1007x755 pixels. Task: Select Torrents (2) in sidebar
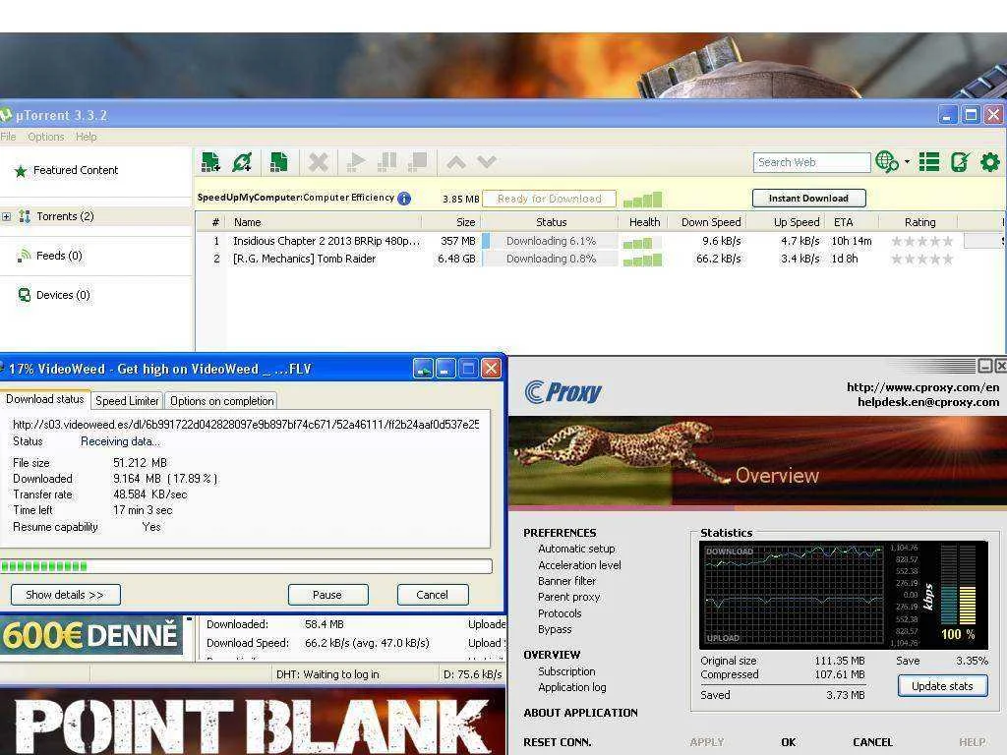[x=65, y=216]
